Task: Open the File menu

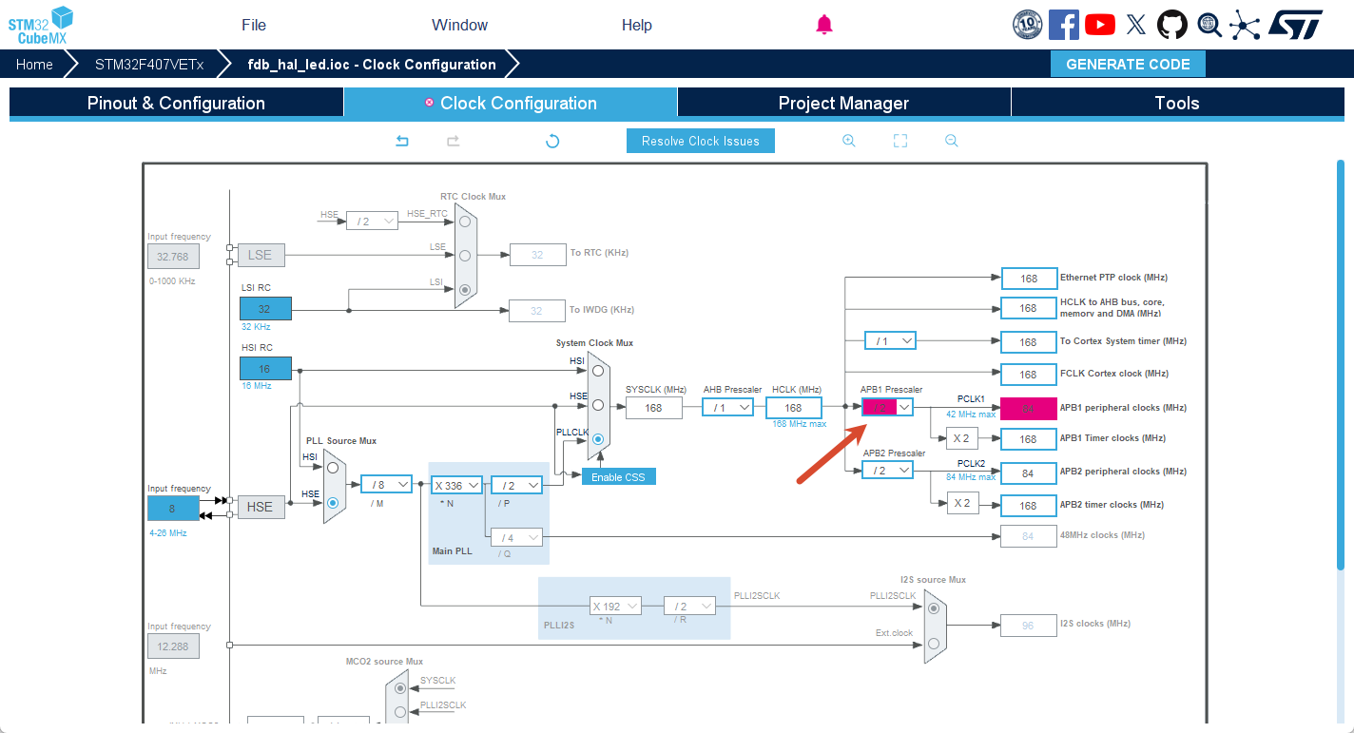Action: 254,25
